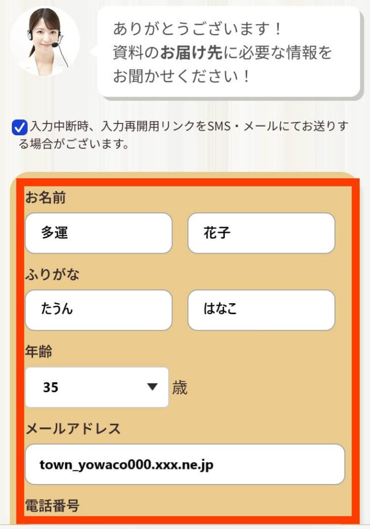Select the furigana field containing たうん
Screen dimensions: 370x529
98,310
